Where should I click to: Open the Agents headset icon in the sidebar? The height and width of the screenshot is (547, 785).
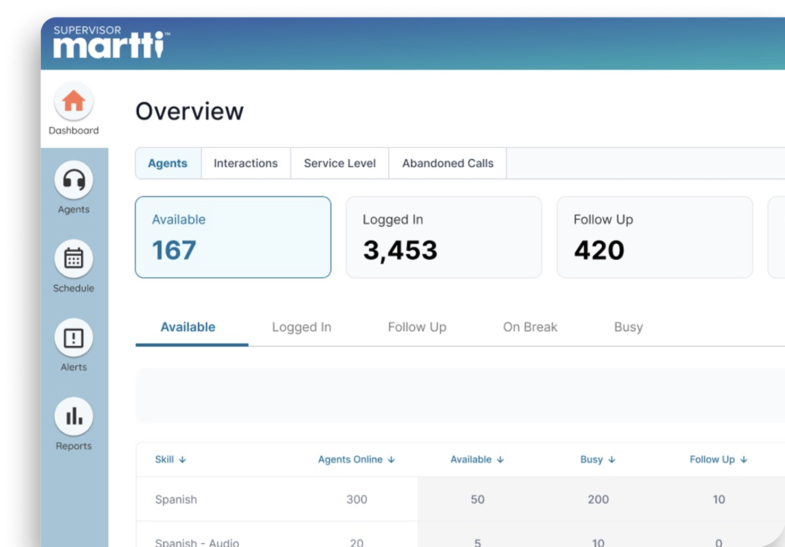pos(73,181)
